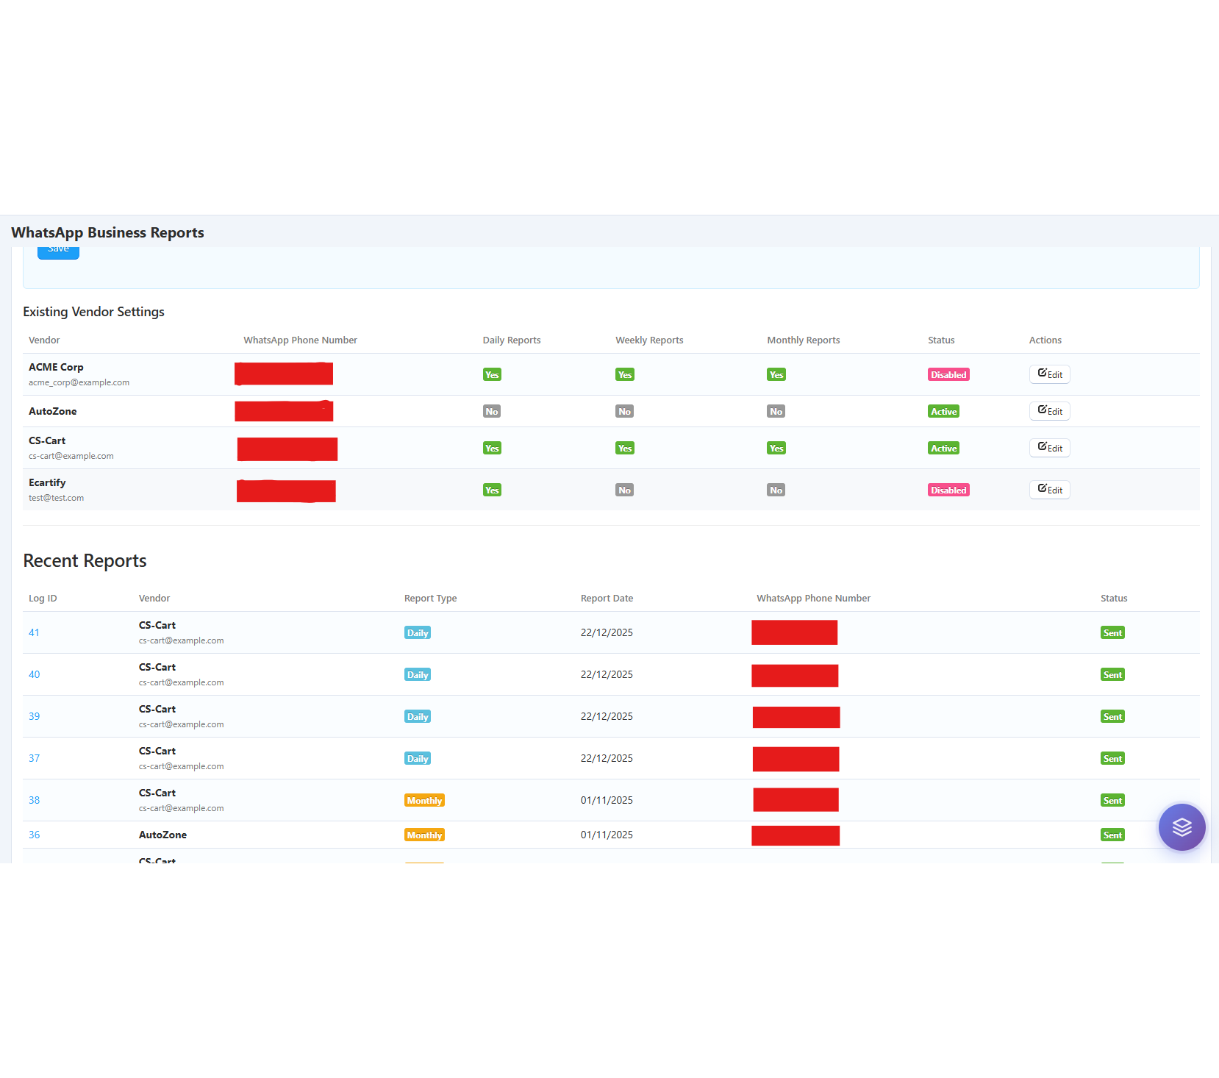
Task: Open report log ID 36
Action: coord(34,835)
